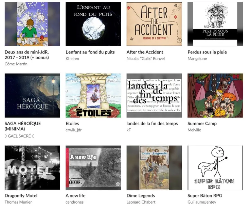248x208 pixels.
Task: Visit the GAËL SACRÉ author page
Action: [19, 136]
